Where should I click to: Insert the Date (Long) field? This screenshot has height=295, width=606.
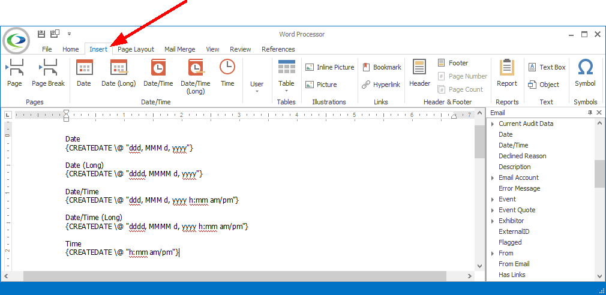tap(119, 73)
